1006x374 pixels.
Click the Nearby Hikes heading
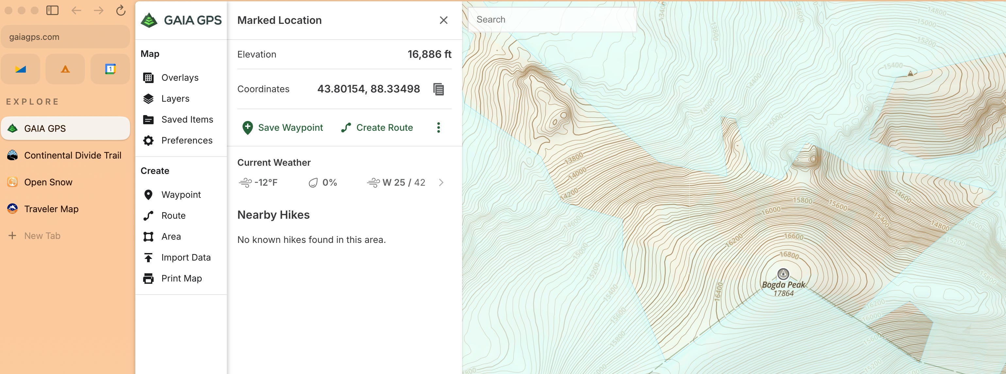pyautogui.click(x=273, y=215)
